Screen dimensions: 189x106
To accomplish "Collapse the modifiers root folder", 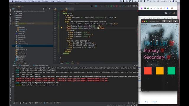I will coord(12,11).
